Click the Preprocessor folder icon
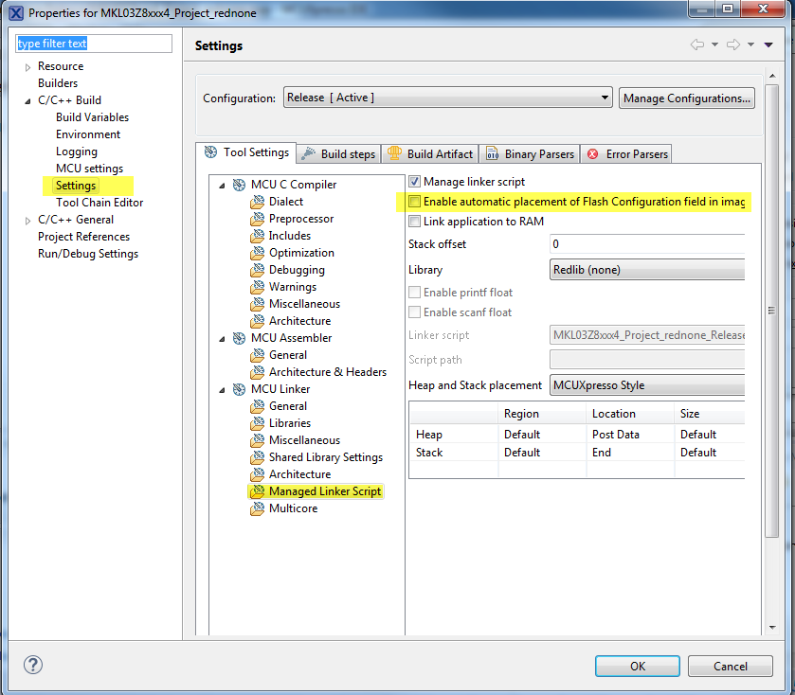The height and width of the screenshot is (695, 795). click(258, 219)
